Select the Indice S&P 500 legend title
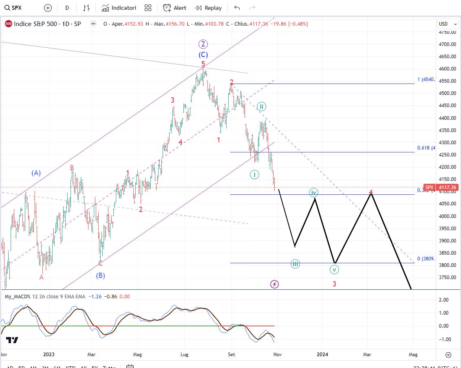Viewport: 461px width, 368px height. pos(47,24)
